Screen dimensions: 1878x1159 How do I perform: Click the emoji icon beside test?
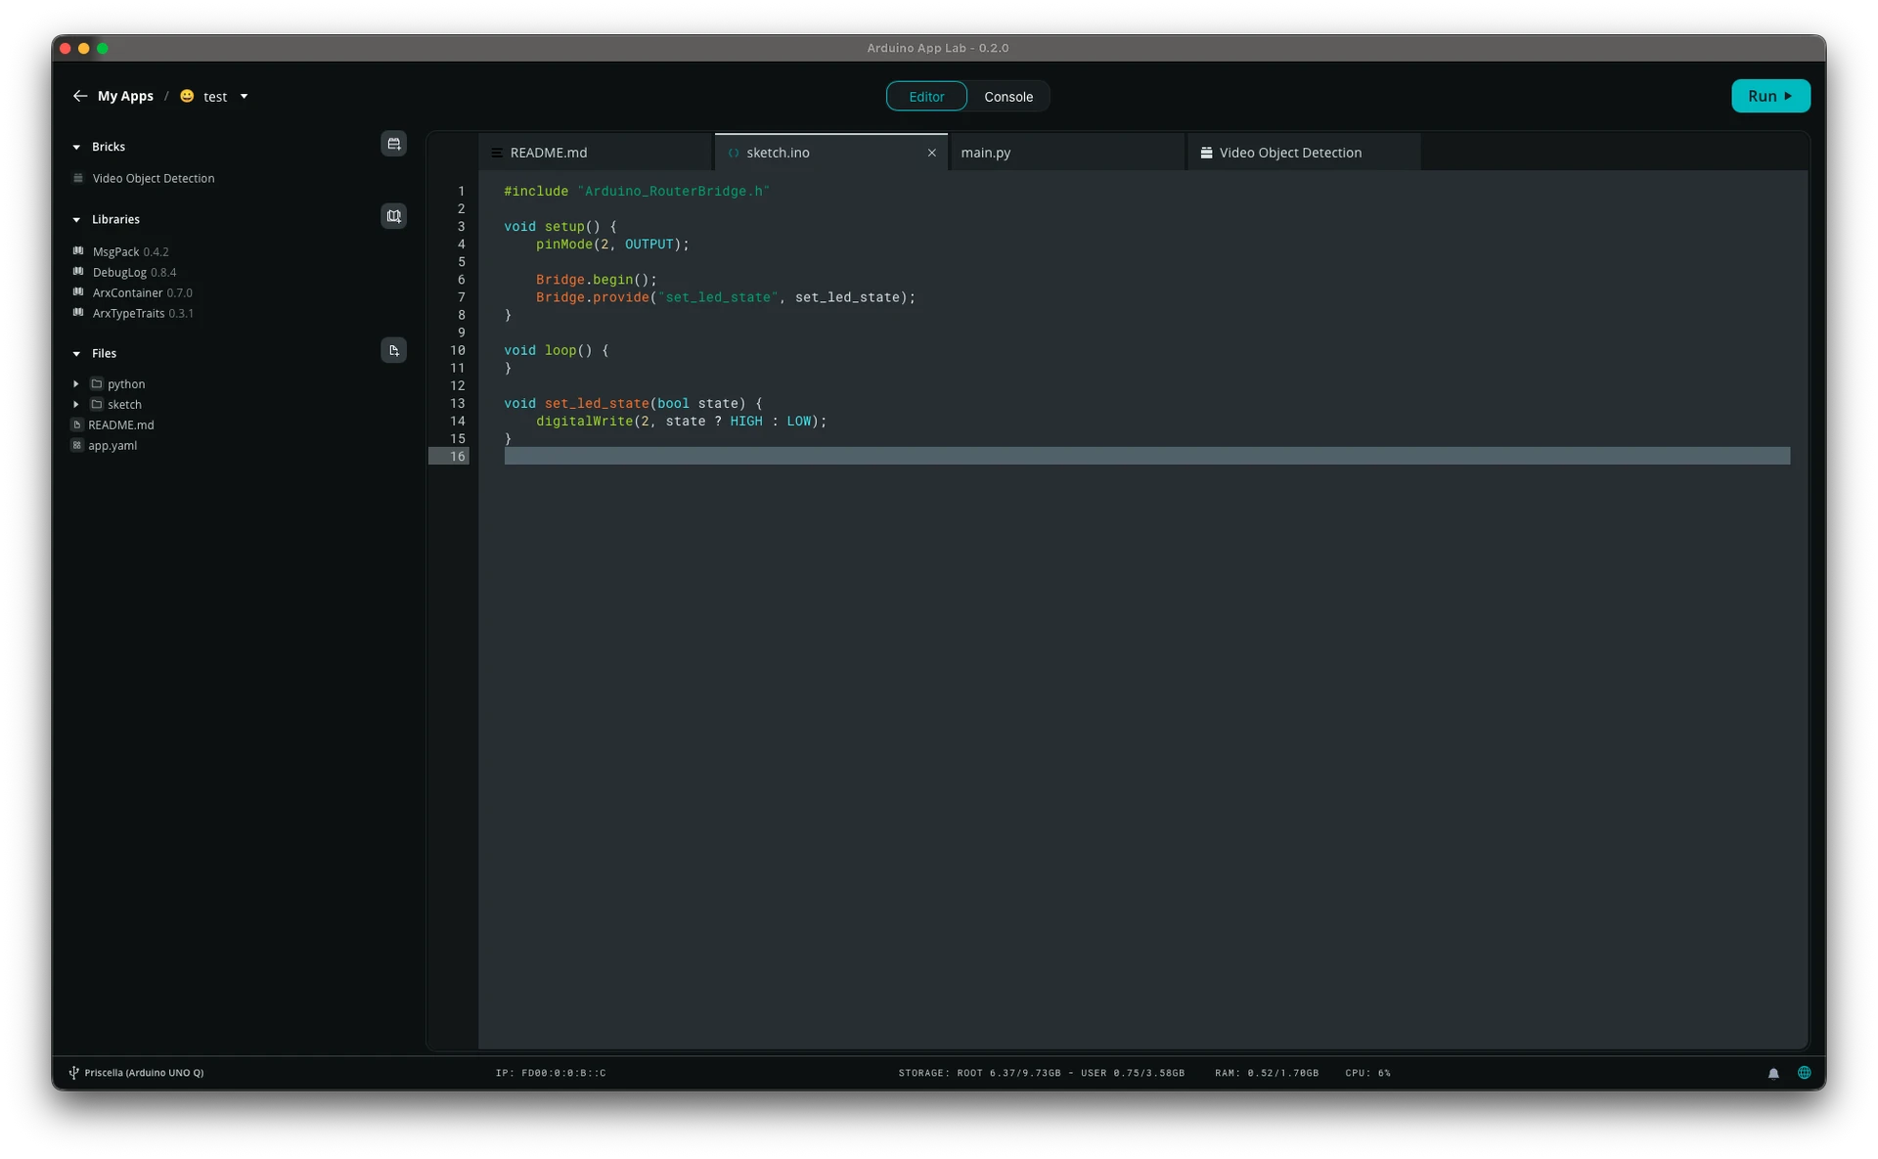click(x=187, y=96)
